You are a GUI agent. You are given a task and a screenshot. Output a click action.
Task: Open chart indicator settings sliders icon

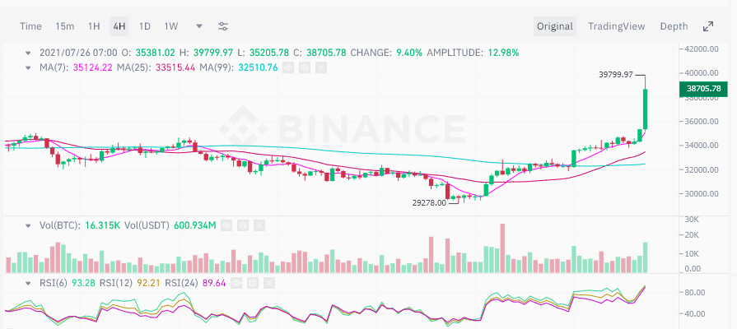[x=224, y=26]
